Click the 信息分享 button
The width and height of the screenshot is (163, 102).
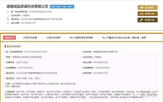[x=147, y=14]
